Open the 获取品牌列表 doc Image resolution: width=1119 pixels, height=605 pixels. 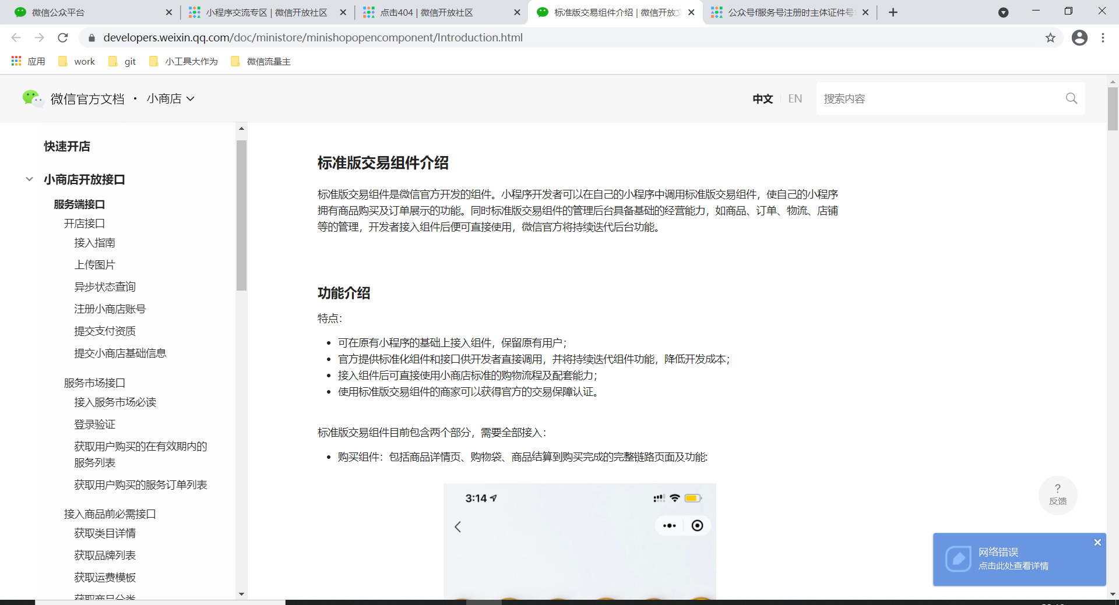(105, 556)
